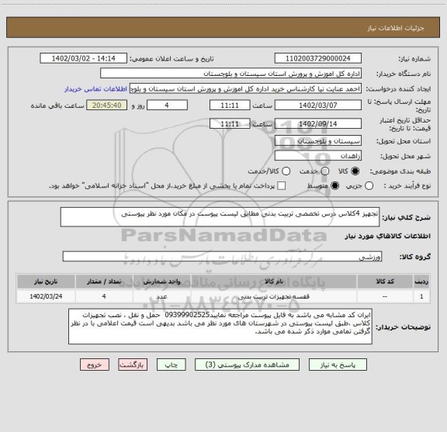Screen dimensions: 447x432
Task: Click the goods group field ورزشی
Action: 222,257
